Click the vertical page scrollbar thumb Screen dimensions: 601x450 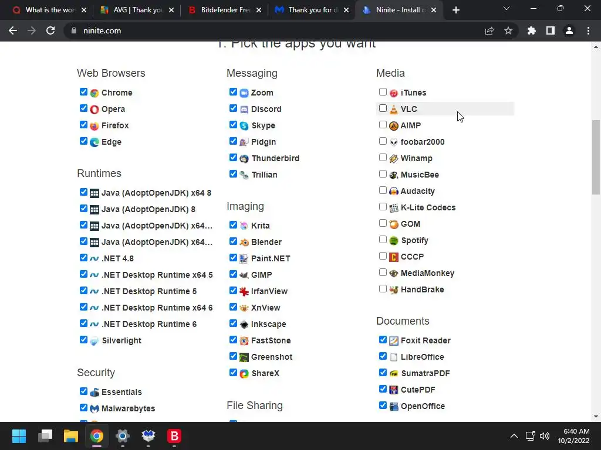point(596,157)
